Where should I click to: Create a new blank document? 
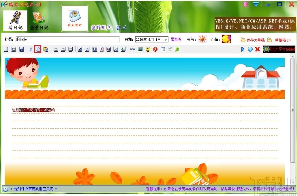click(x=6, y=49)
